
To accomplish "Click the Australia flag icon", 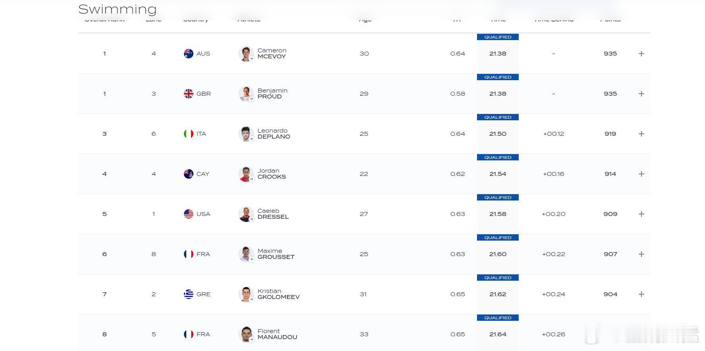I will (x=189, y=54).
